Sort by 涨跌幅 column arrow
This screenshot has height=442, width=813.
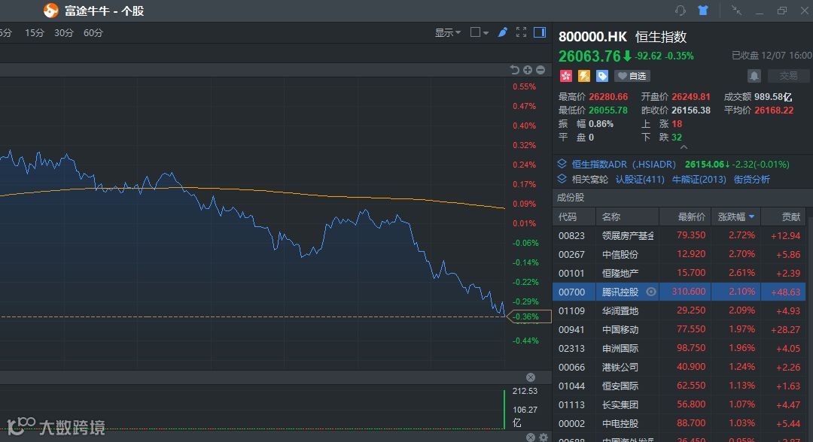click(752, 216)
